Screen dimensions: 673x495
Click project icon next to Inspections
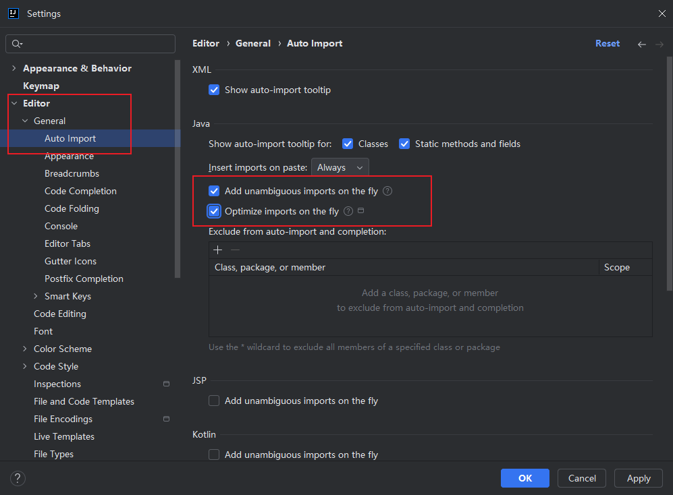pos(167,384)
